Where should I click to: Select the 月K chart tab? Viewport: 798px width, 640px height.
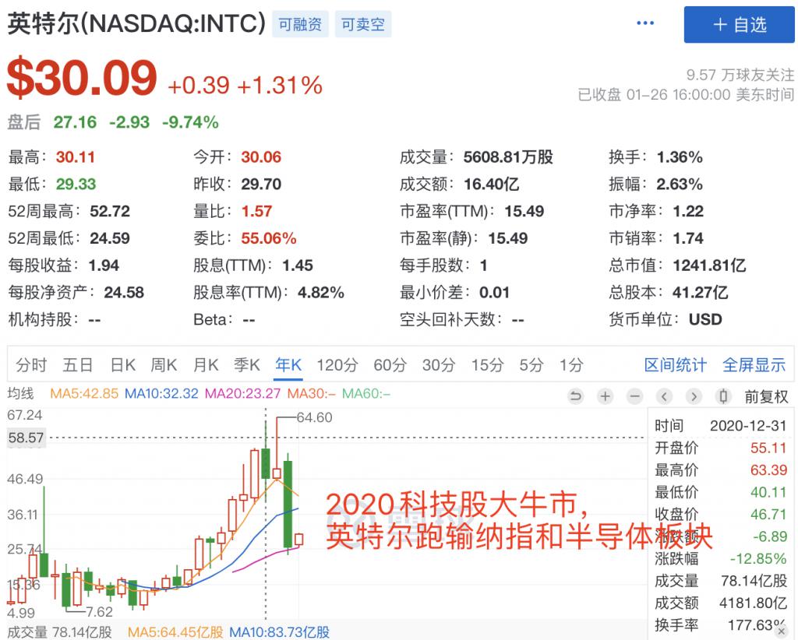tap(206, 365)
